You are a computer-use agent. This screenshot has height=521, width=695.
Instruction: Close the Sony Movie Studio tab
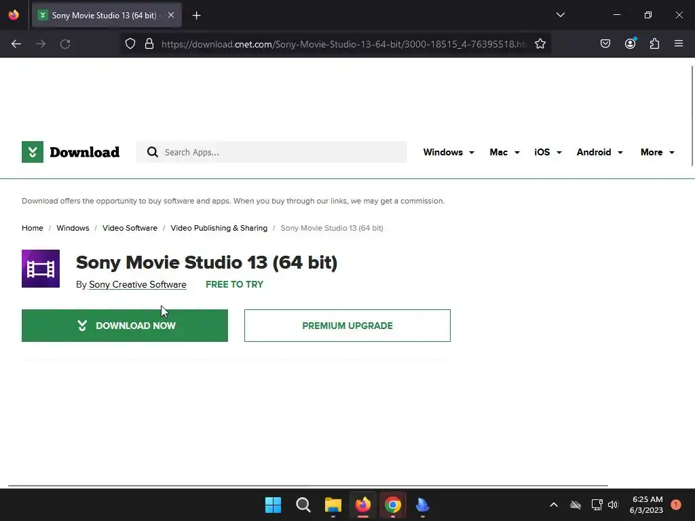click(171, 15)
